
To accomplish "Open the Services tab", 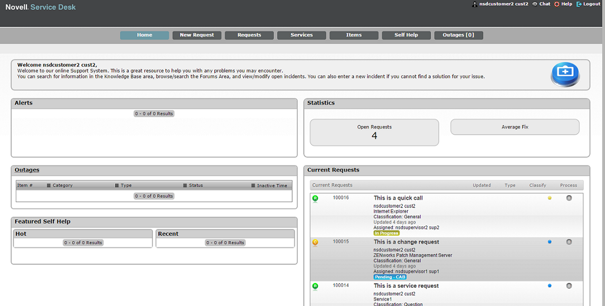I will pos(302,35).
